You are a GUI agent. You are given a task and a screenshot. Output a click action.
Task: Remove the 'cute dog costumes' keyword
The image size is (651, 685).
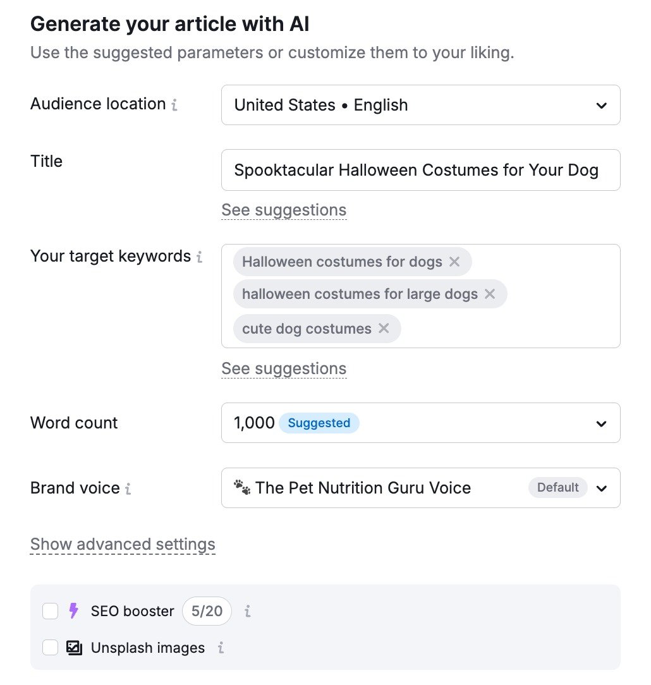coord(383,329)
